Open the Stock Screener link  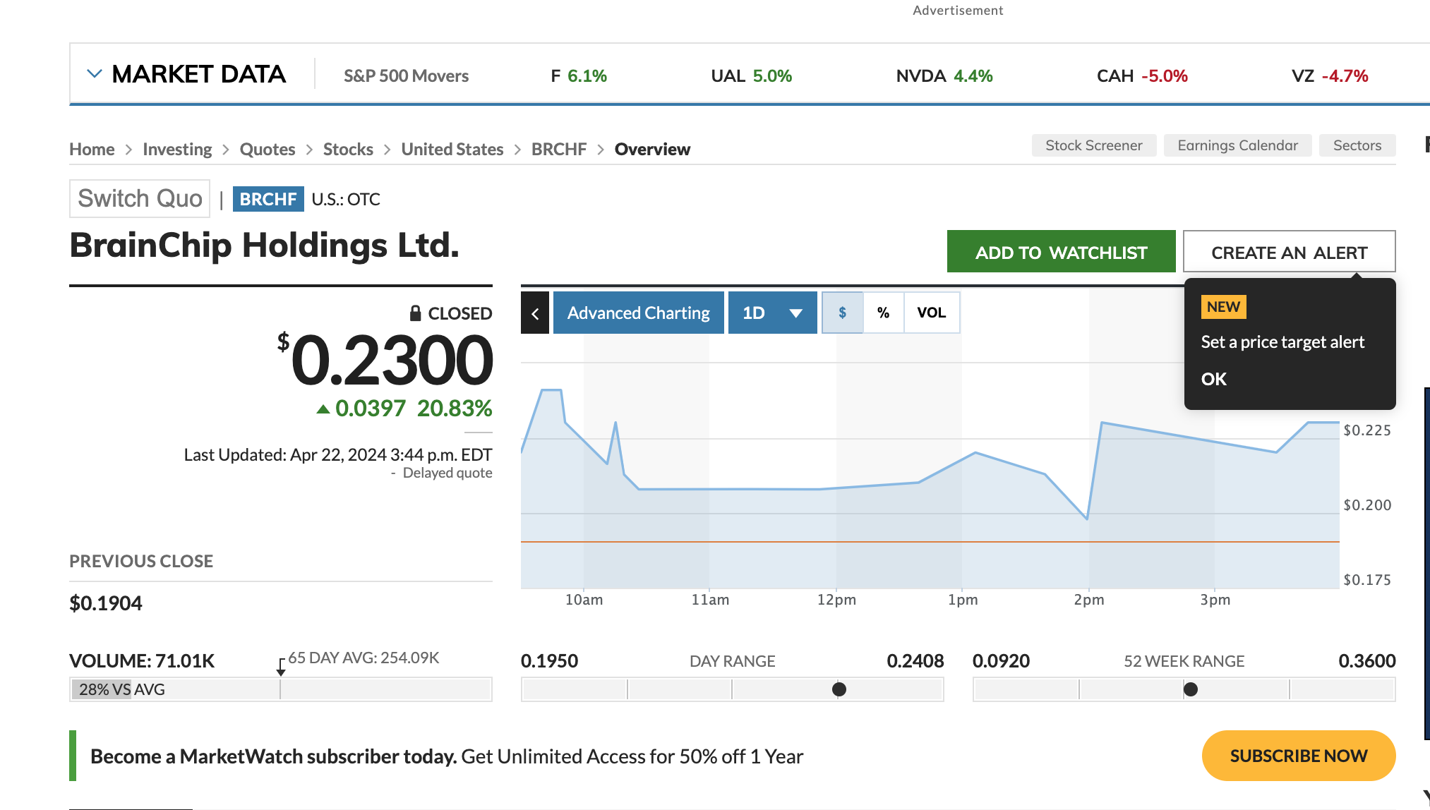[1094, 145]
